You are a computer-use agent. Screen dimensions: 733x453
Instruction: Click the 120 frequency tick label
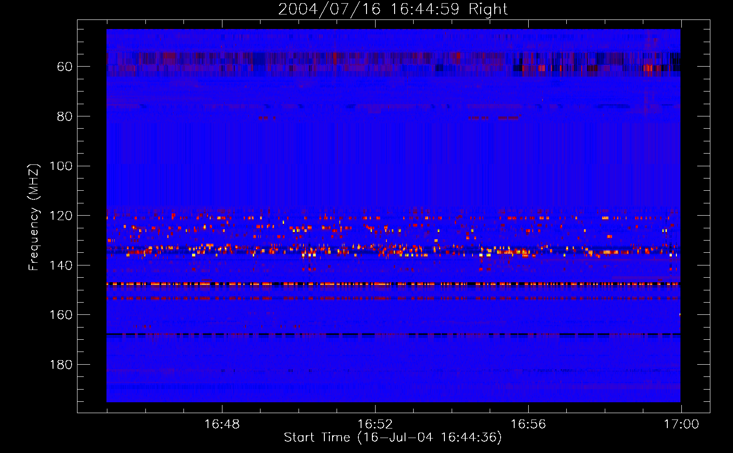(61, 216)
